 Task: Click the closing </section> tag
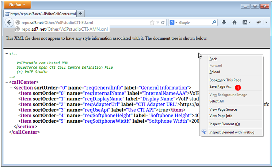click(25, 127)
